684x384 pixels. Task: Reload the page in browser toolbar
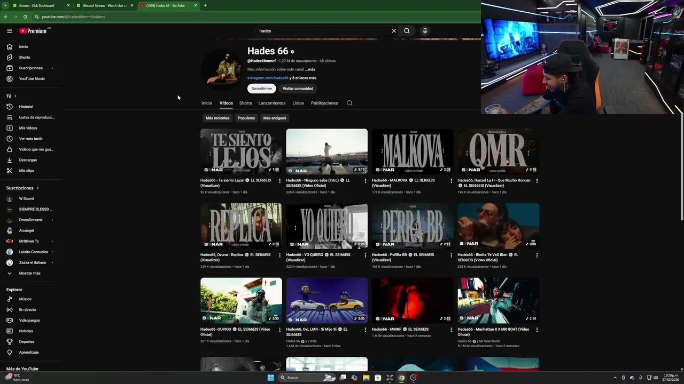[x=25, y=17]
